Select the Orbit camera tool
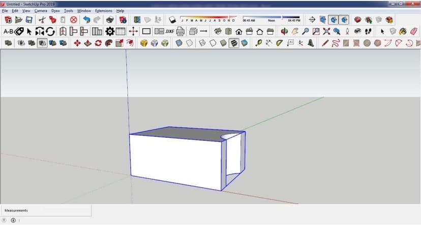The image size is (421, 226). pyautogui.click(x=284, y=31)
